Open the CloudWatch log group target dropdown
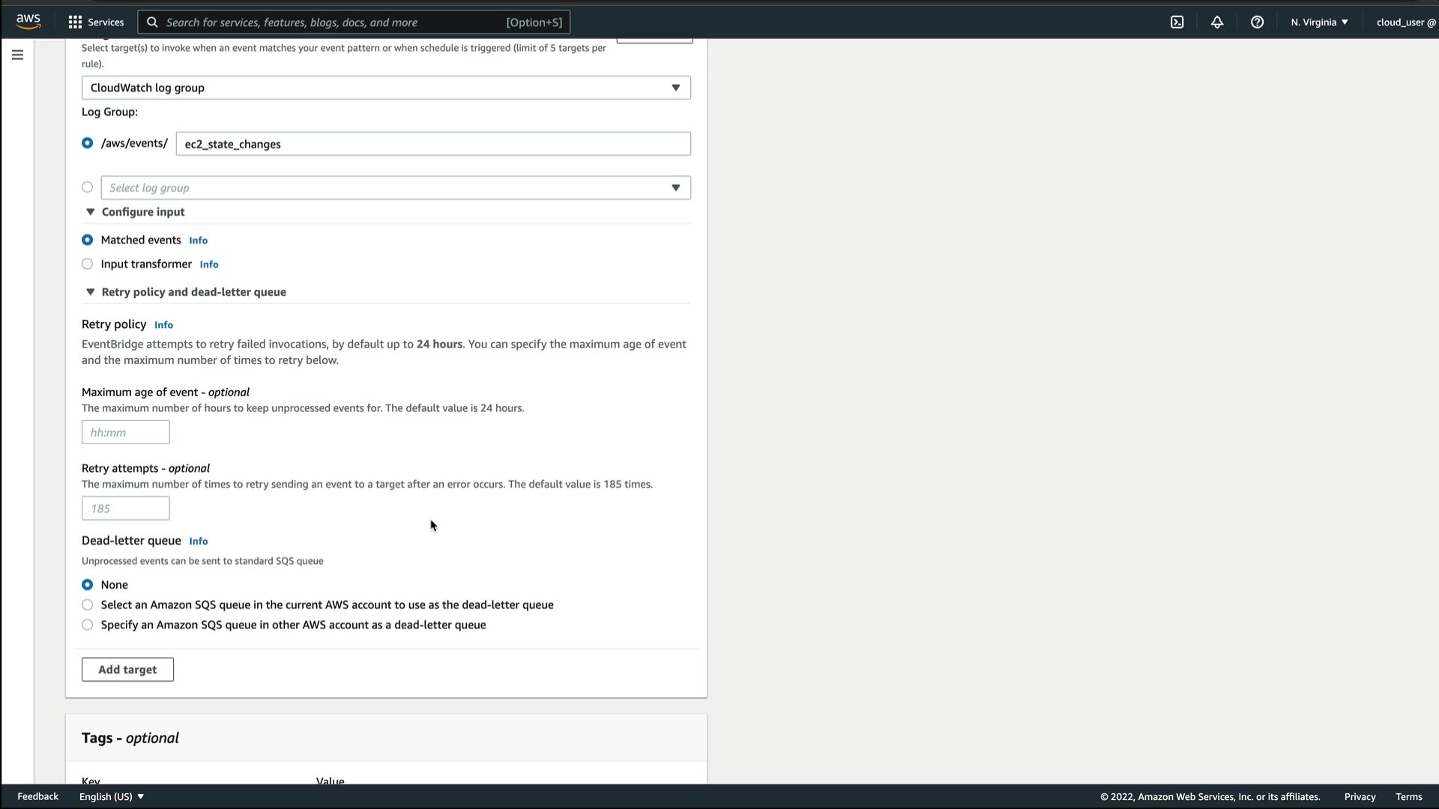The image size is (1439, 809). pos(386,88)
